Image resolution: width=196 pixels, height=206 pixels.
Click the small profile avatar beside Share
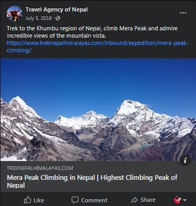(178, 200)
